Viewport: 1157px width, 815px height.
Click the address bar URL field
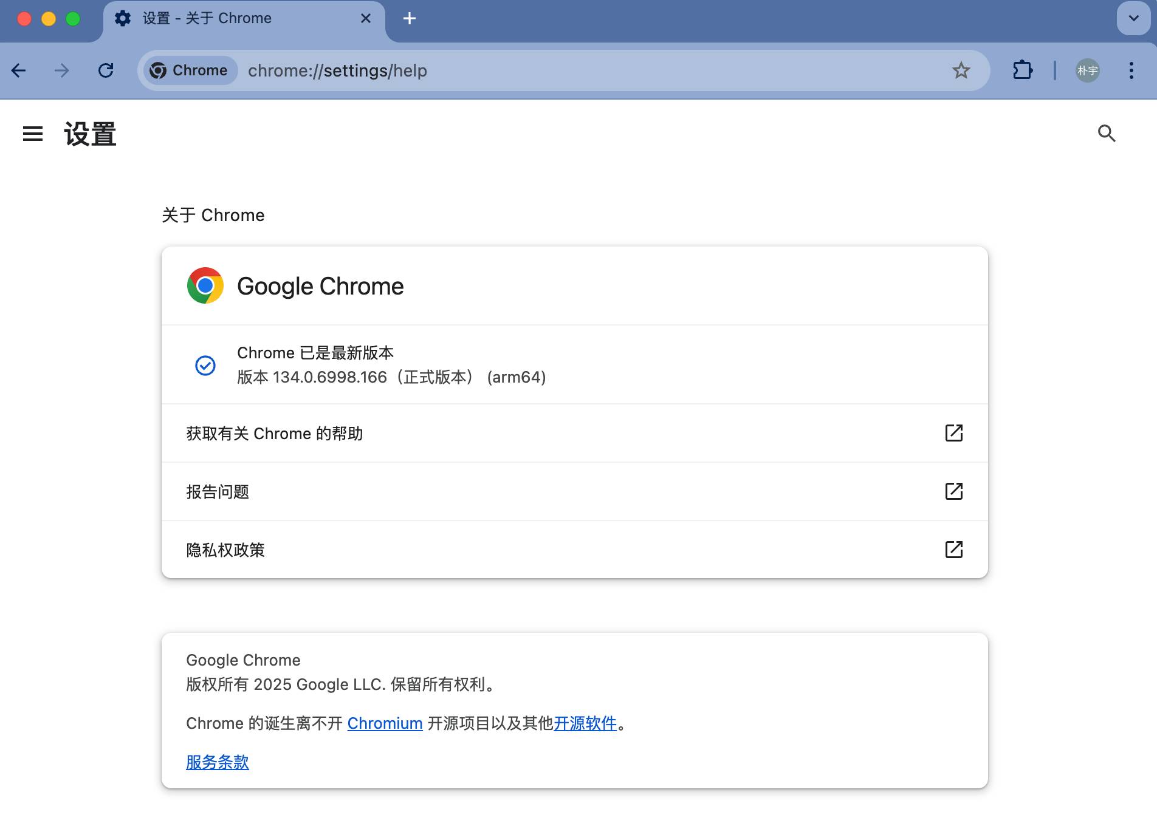click(564, 70)
